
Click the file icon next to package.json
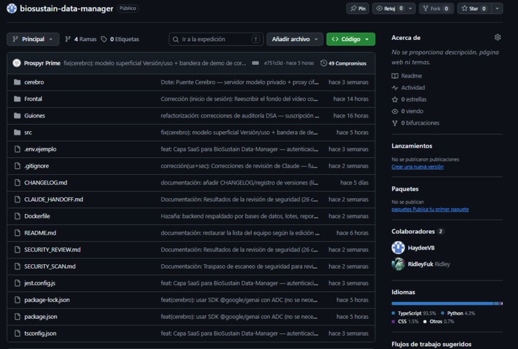click(17, 317)
